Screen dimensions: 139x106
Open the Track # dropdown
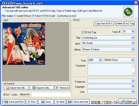133,31
